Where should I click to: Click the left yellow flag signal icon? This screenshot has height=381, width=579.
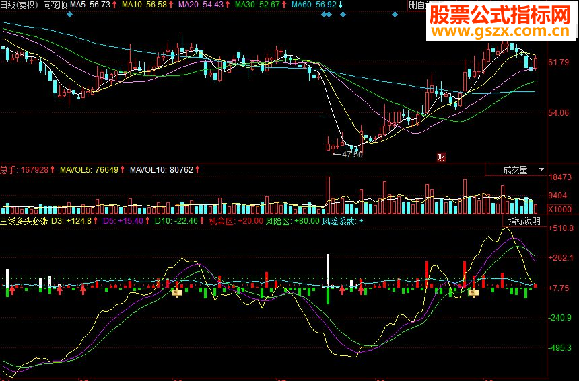pos(177,293)
